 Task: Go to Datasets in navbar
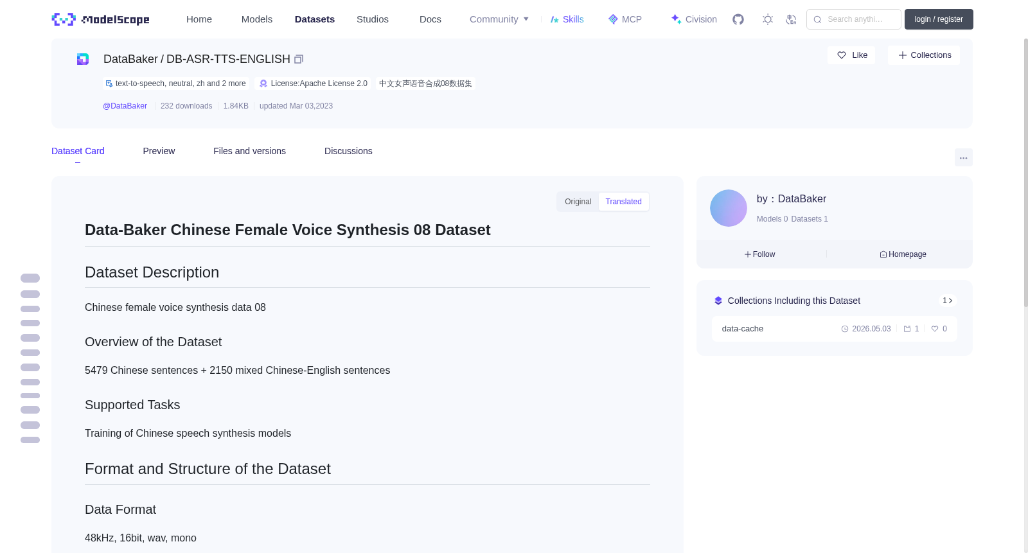(315, 19)
